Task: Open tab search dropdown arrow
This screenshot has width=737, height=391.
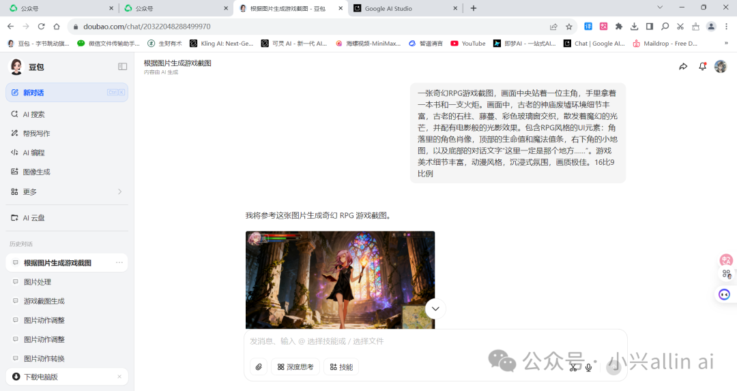Action: [660, 7]
